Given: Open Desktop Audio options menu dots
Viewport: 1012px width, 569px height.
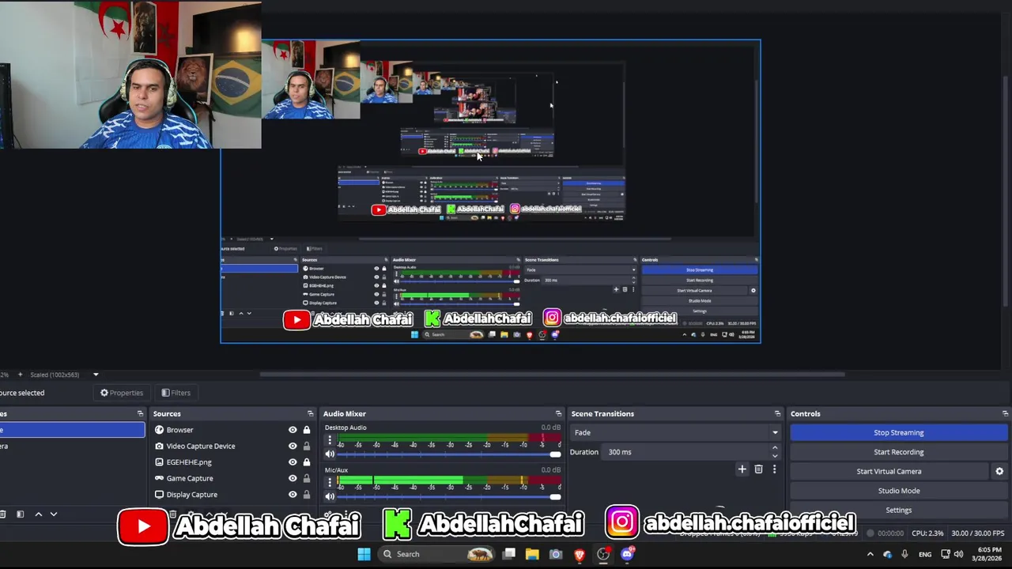Looking at the screenshot, I should click(x=330, y=442).
